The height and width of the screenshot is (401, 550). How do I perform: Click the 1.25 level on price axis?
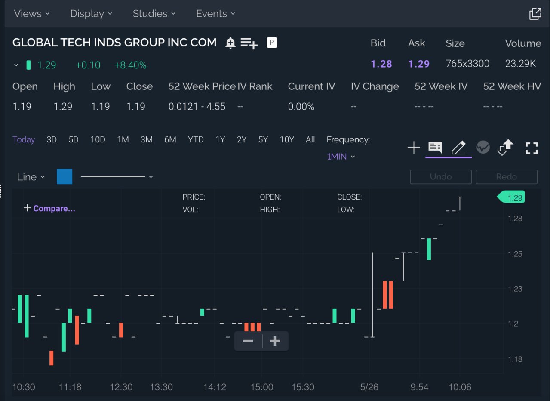(515, 254)
